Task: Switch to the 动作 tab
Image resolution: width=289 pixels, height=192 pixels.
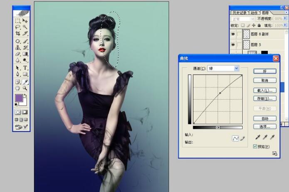Action: click(x=254, y=13)
